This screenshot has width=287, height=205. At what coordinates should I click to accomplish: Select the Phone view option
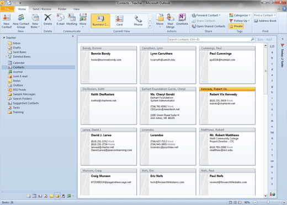point(138,21)
